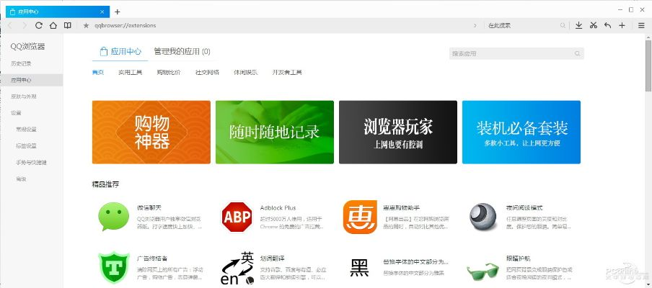652x288 pixels.
Task: Open Adblock Plus ABP extension icon
Action: [x=236, y=217]
